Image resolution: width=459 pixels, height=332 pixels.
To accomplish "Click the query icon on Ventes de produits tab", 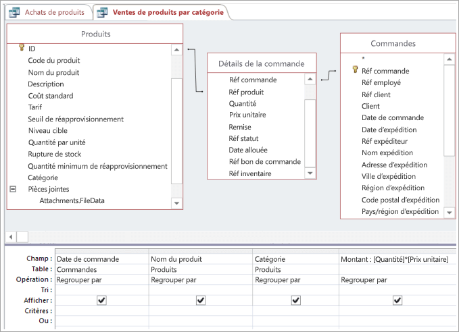I will pos(102,13).
